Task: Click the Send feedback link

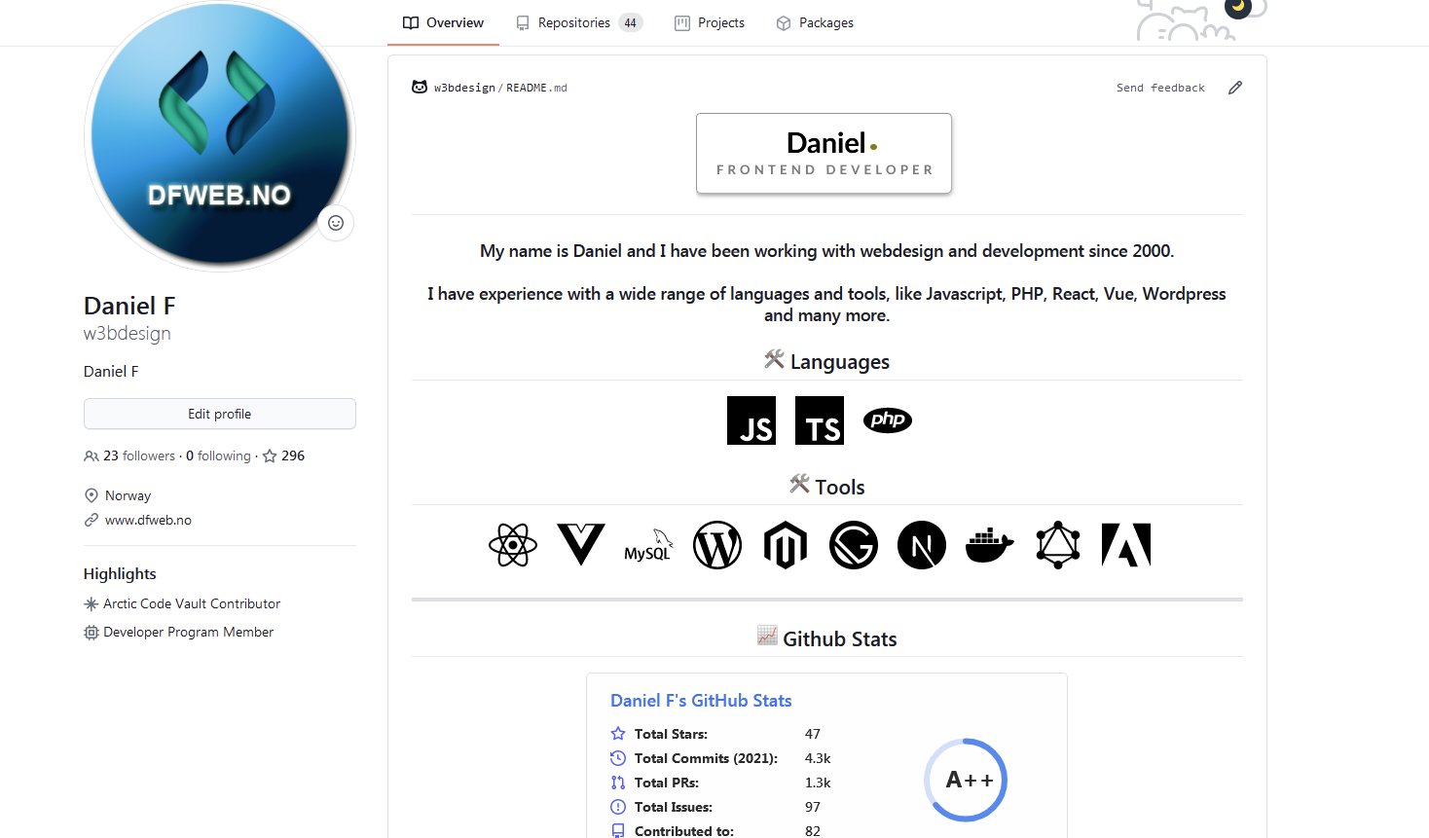Action: click(x=1160, y=88)
